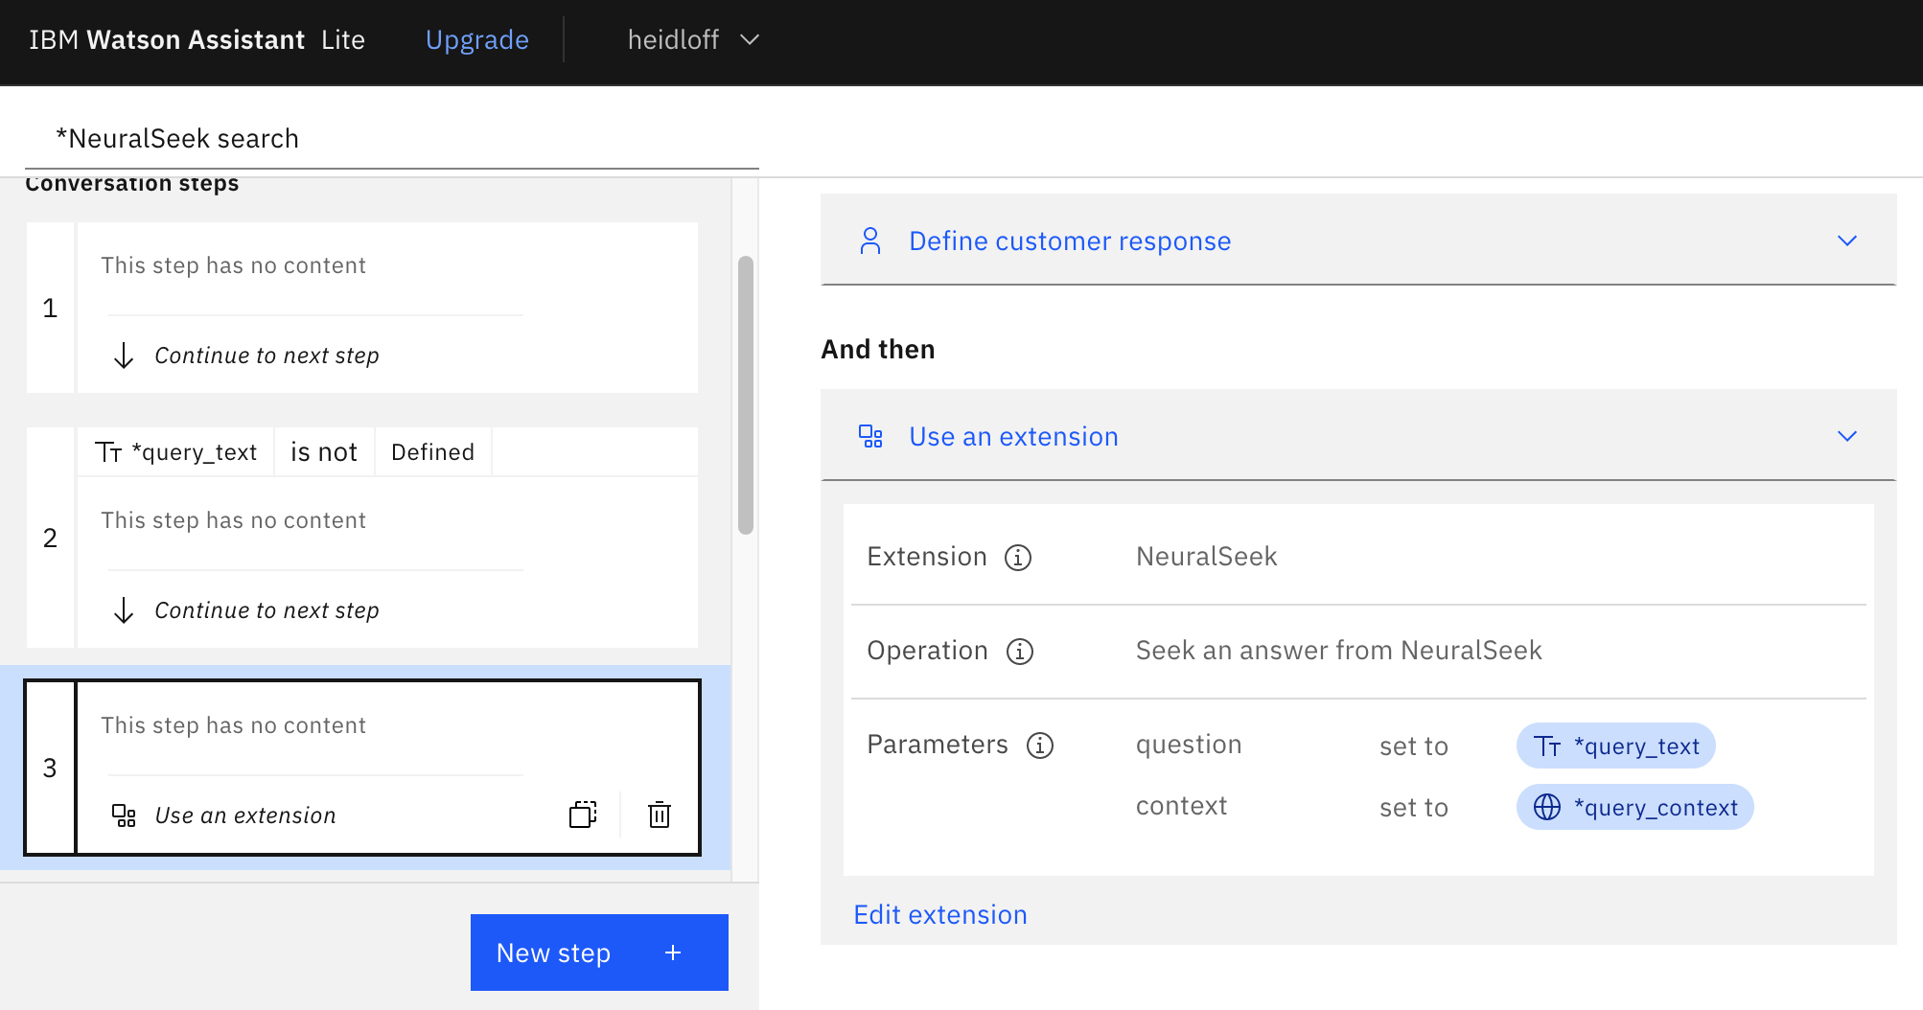Click the Operation info icon
Viewport: 1923px width, 1010px height.
pos(1020,651)
